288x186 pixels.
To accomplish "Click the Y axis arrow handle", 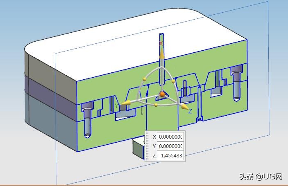I will (x=125, y=103).
